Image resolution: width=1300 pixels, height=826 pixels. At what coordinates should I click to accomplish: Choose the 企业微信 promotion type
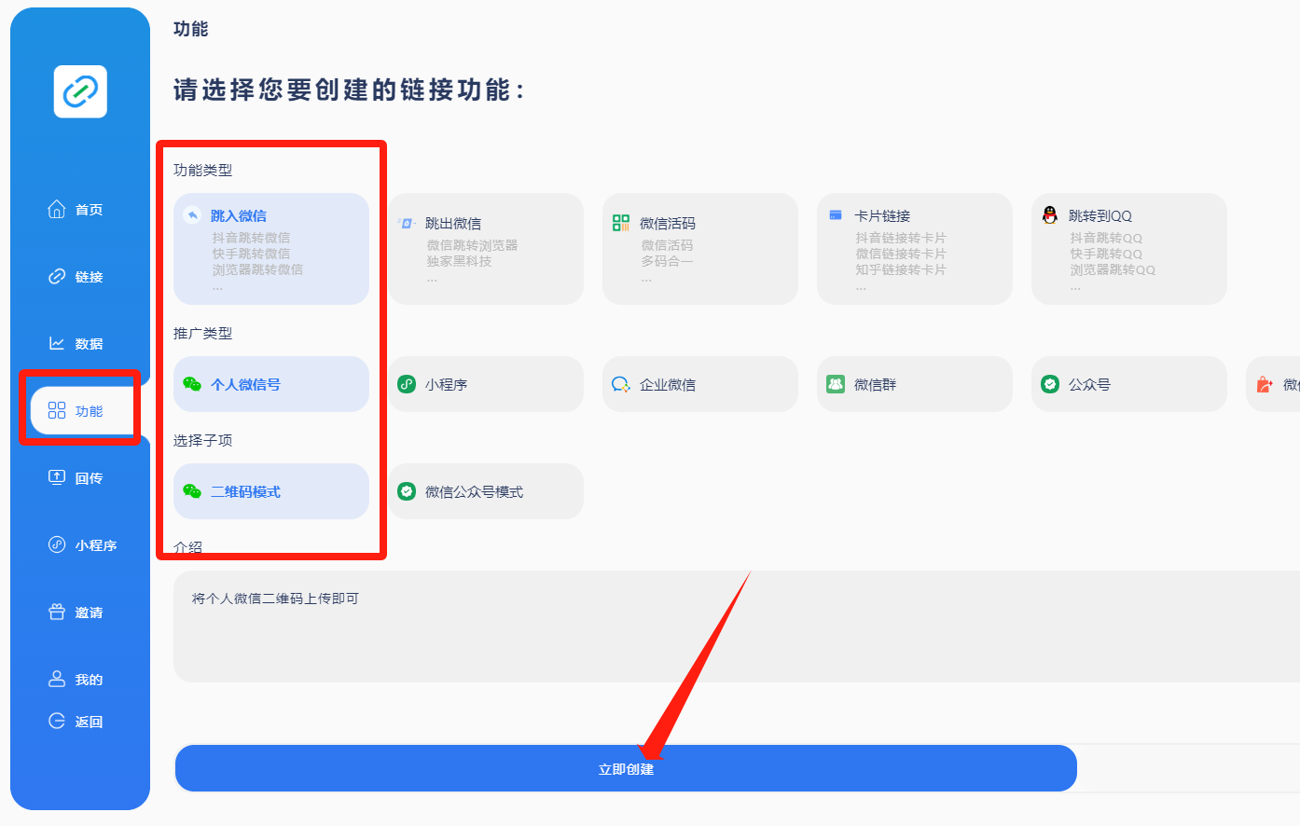point(700,383)
